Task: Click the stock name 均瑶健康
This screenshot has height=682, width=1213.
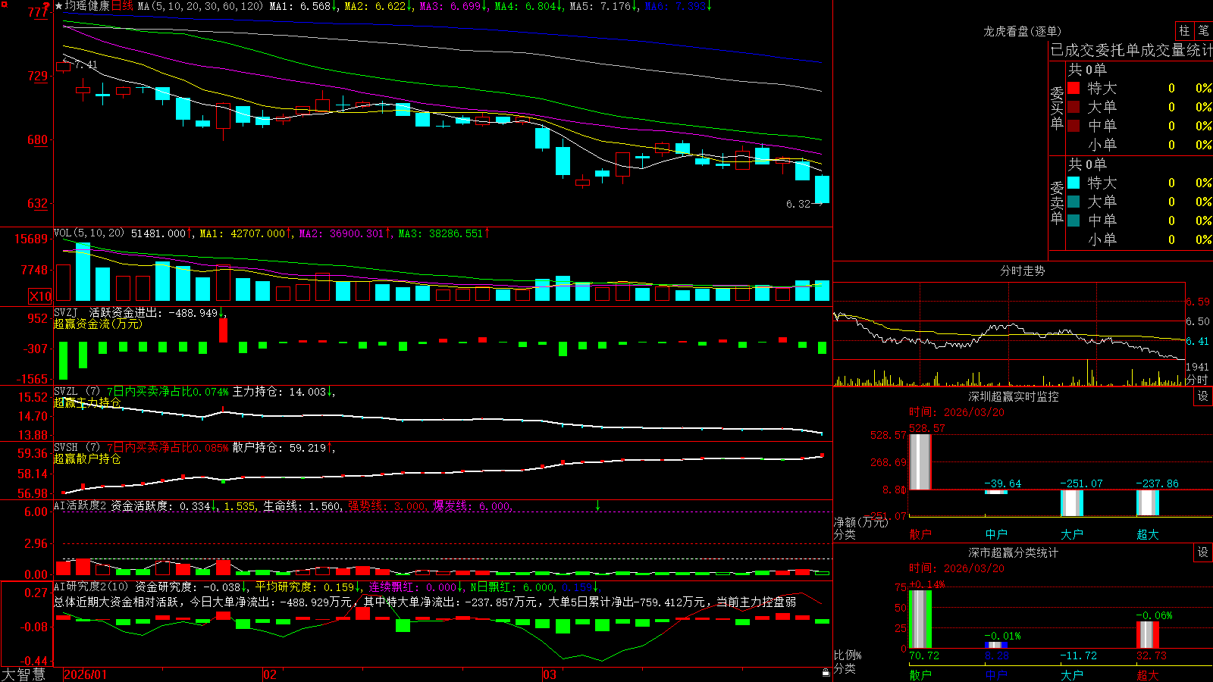Action: click(87, 6)
